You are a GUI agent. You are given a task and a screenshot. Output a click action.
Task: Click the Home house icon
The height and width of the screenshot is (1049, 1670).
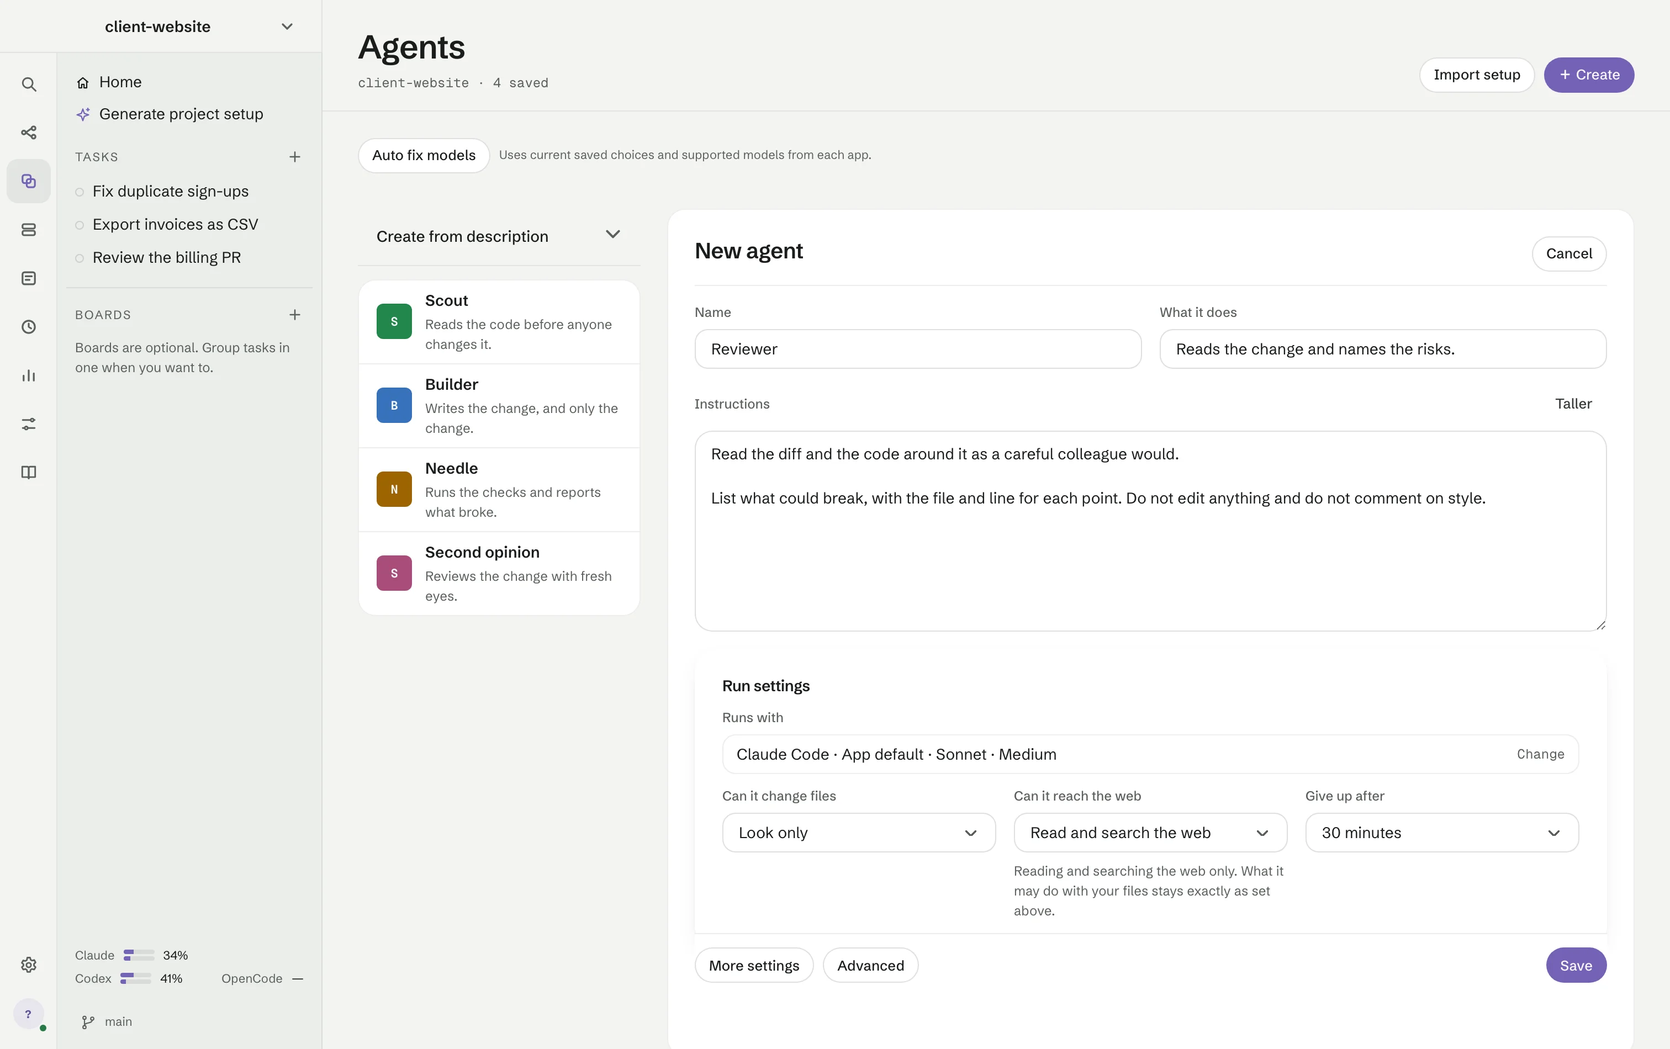(83, 82)
